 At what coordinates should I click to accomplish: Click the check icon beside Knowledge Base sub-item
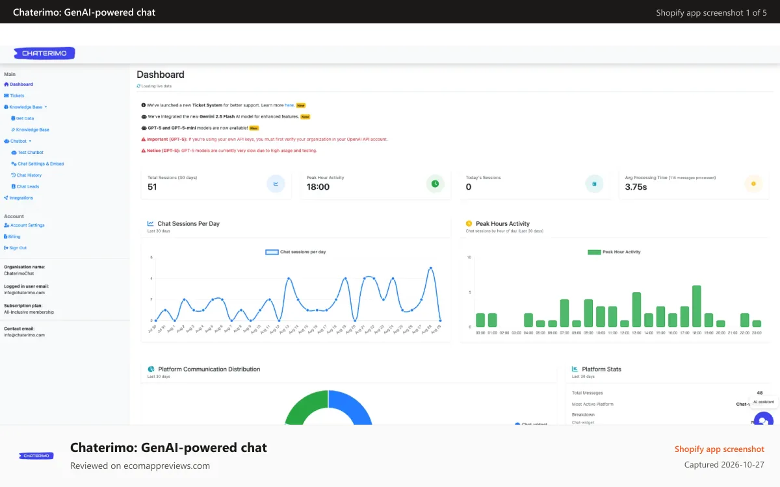pos(13,130)
